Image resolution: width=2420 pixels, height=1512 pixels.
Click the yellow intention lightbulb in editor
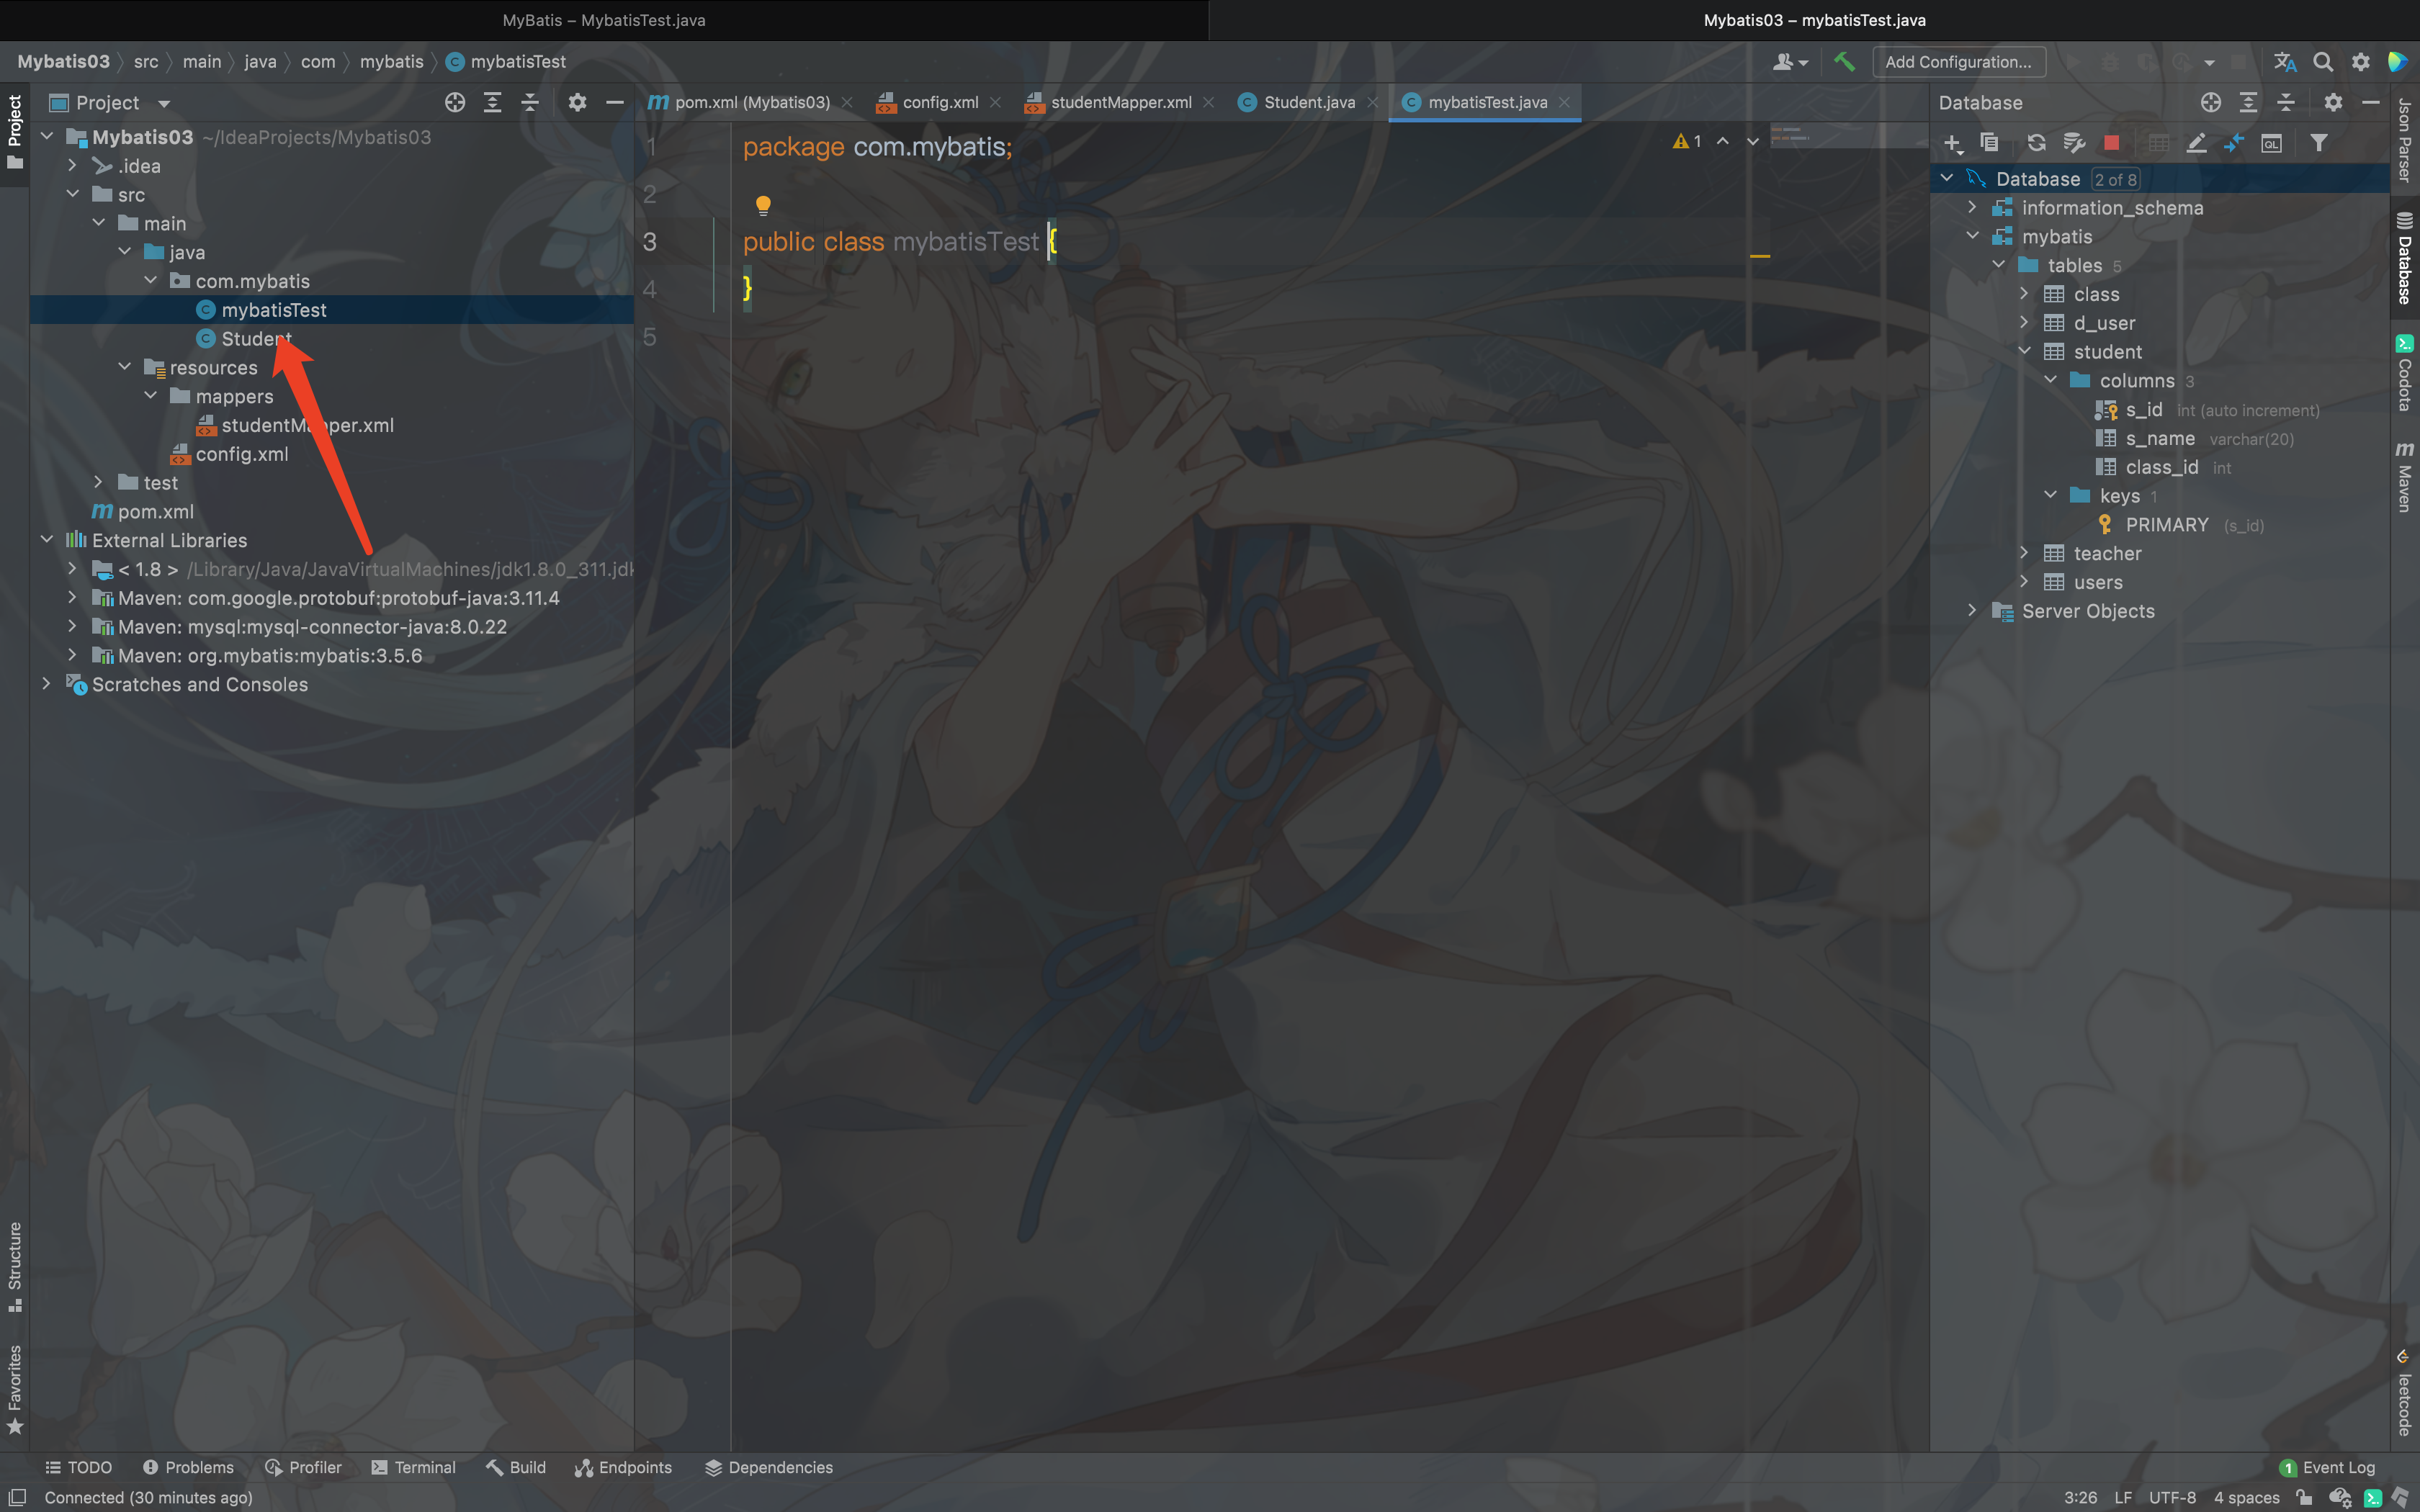763,205
